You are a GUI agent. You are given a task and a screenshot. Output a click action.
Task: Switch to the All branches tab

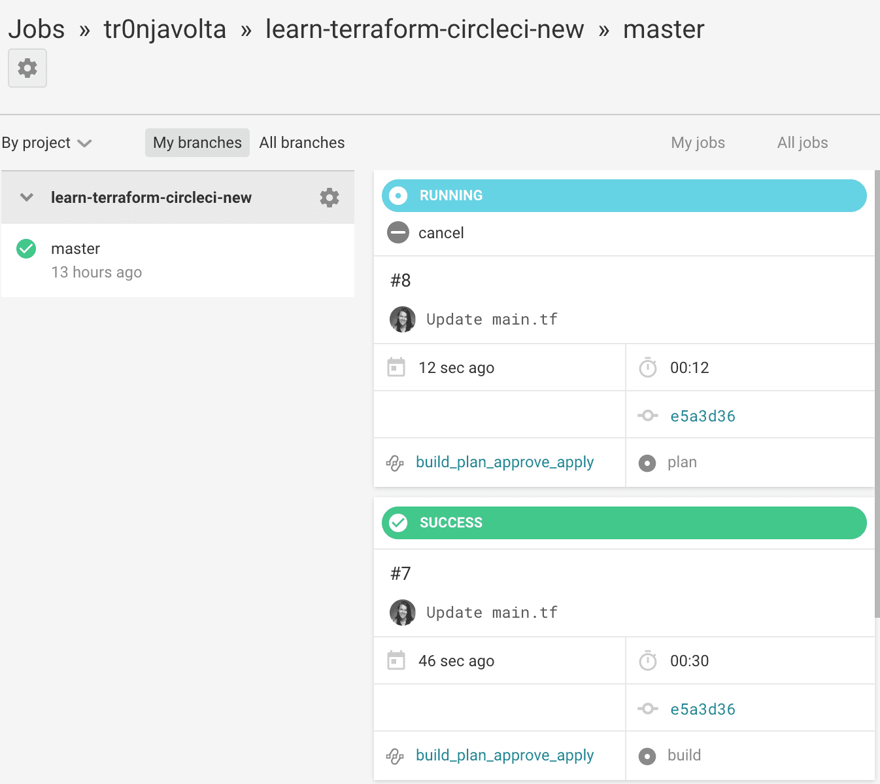[x=302, y=142]
